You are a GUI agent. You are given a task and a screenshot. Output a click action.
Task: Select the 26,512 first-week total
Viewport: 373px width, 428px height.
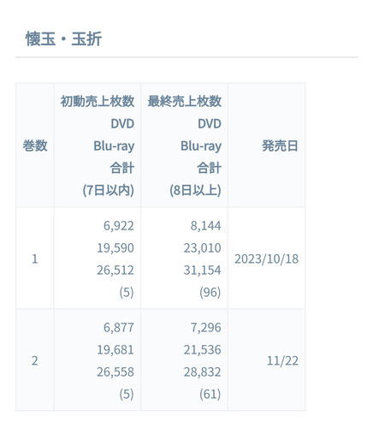115,270
